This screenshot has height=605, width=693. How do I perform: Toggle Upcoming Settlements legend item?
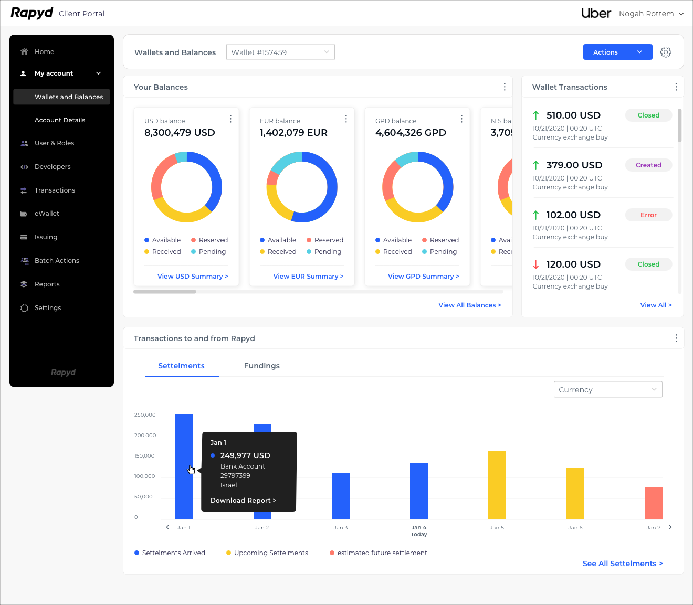[267, 553]
